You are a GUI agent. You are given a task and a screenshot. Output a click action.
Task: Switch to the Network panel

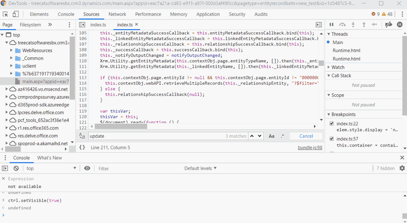coord(117,14)
